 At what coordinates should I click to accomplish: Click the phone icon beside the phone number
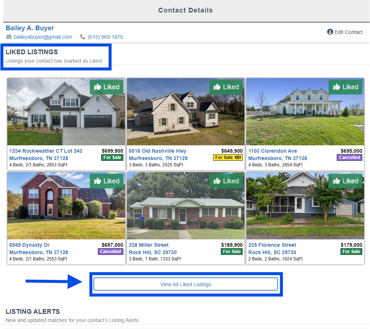click(83, 37)
